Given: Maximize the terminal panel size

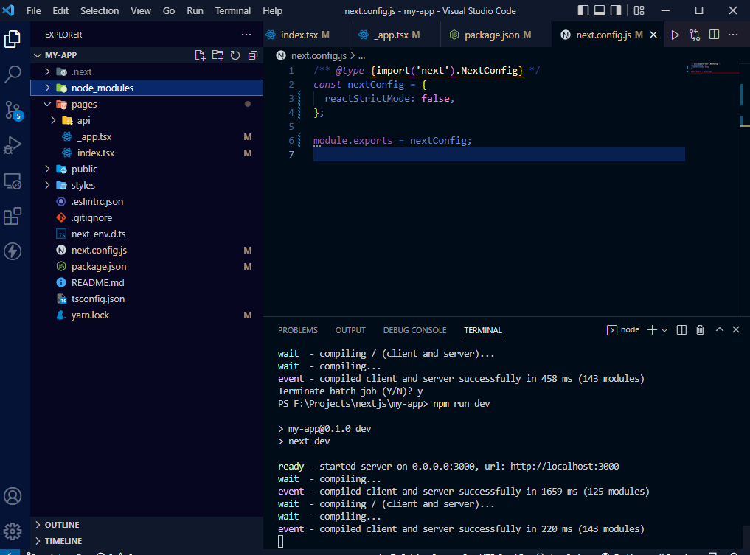Looking at the screenshot, I should [719, 330].
